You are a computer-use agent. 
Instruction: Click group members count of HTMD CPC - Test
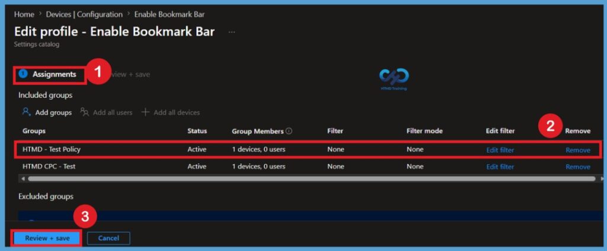pos(258,166)
